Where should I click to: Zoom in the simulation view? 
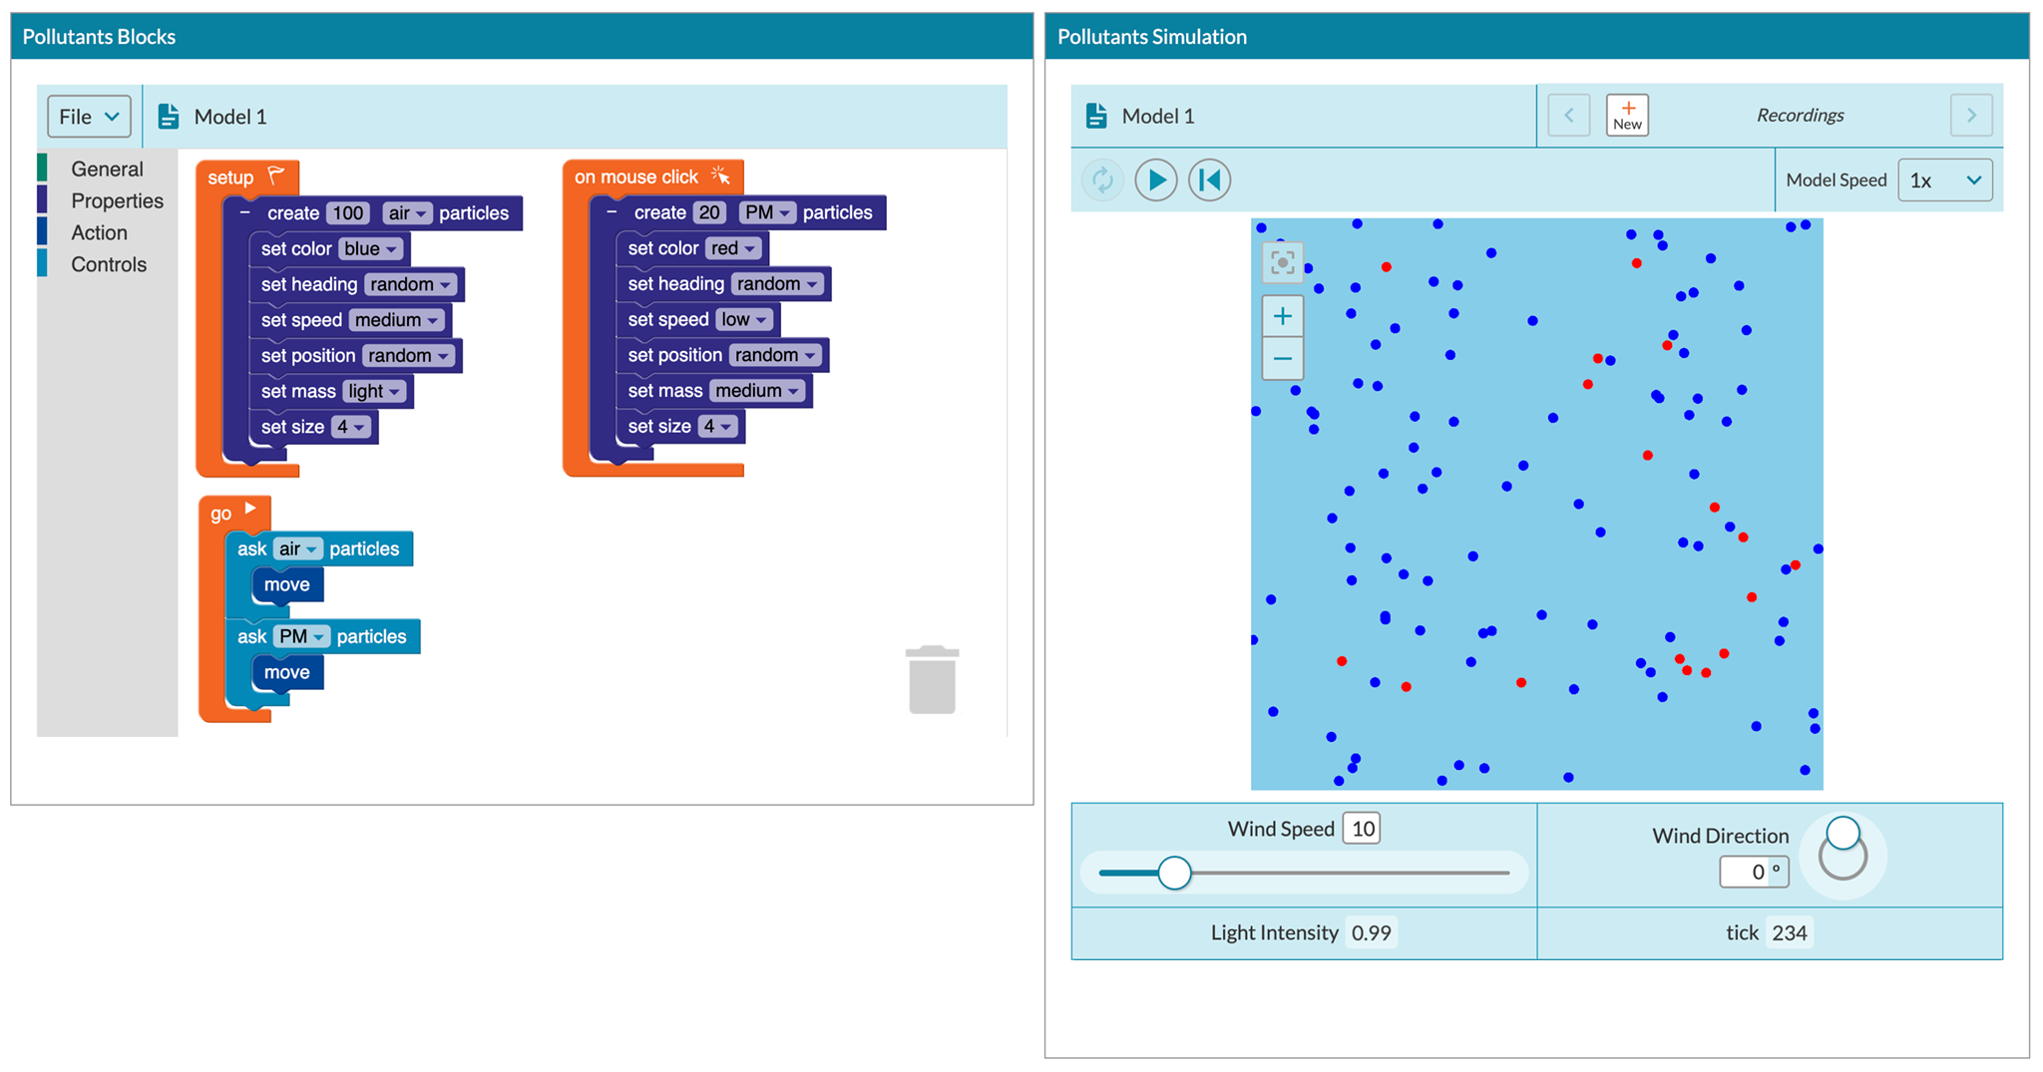point(1282,317)
